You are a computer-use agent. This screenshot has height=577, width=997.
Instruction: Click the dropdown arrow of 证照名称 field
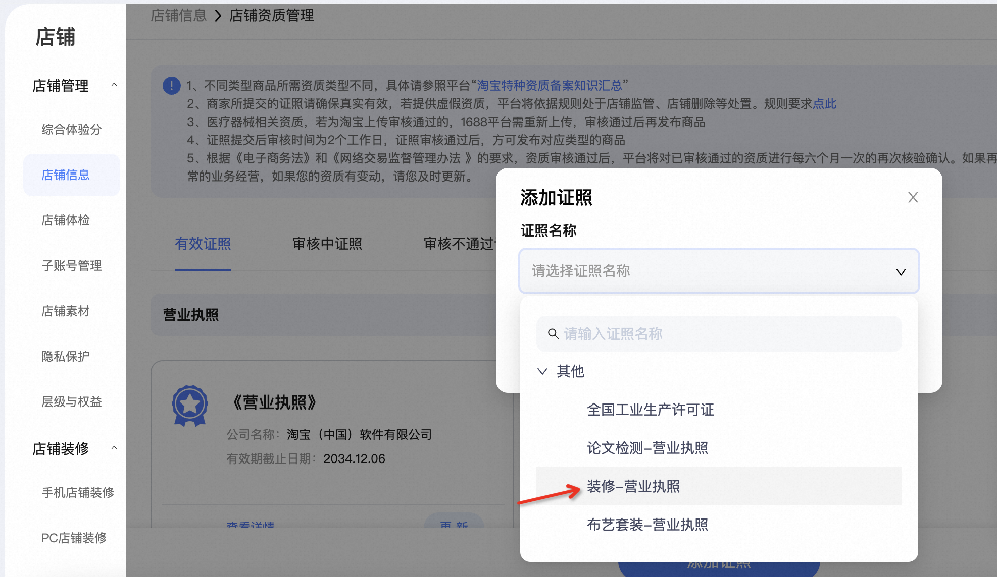point(901,272)
